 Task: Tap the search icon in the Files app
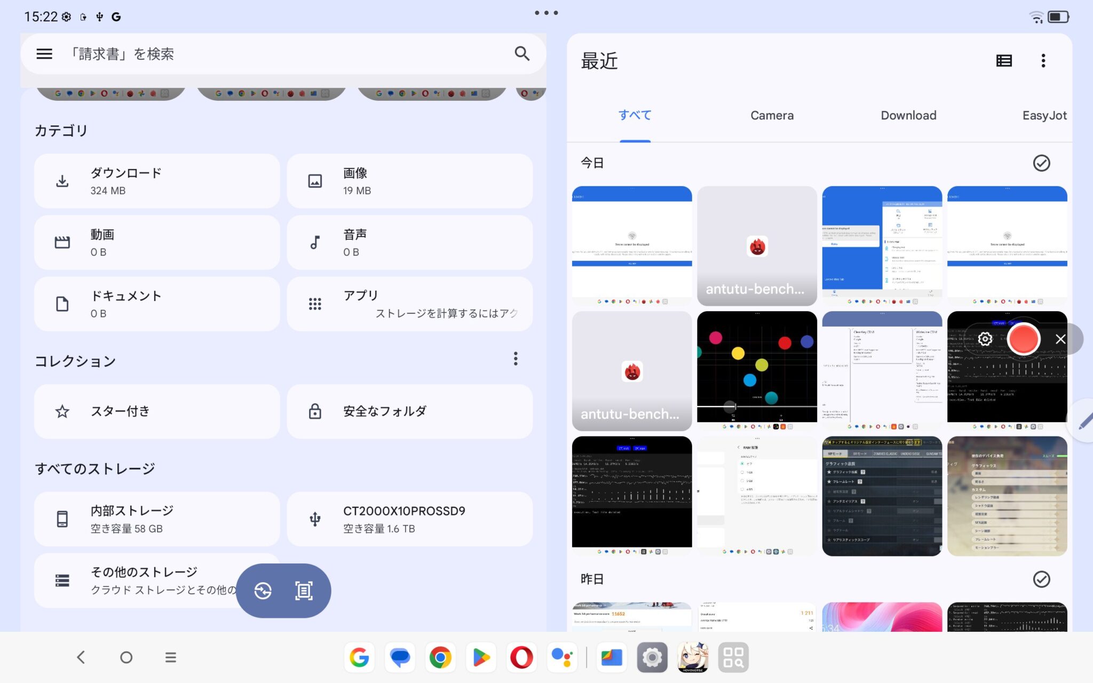pyautogui.click(x=522, y=53)
